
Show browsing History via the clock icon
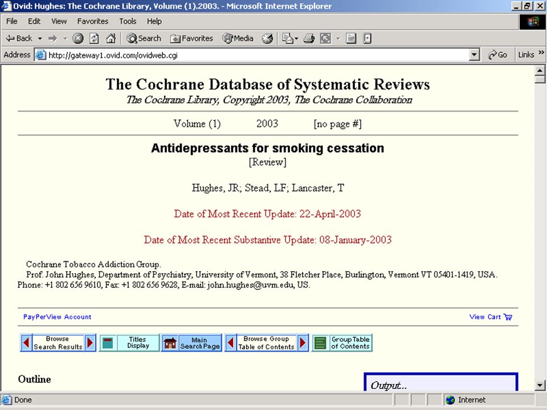click(x=268, y=38)
